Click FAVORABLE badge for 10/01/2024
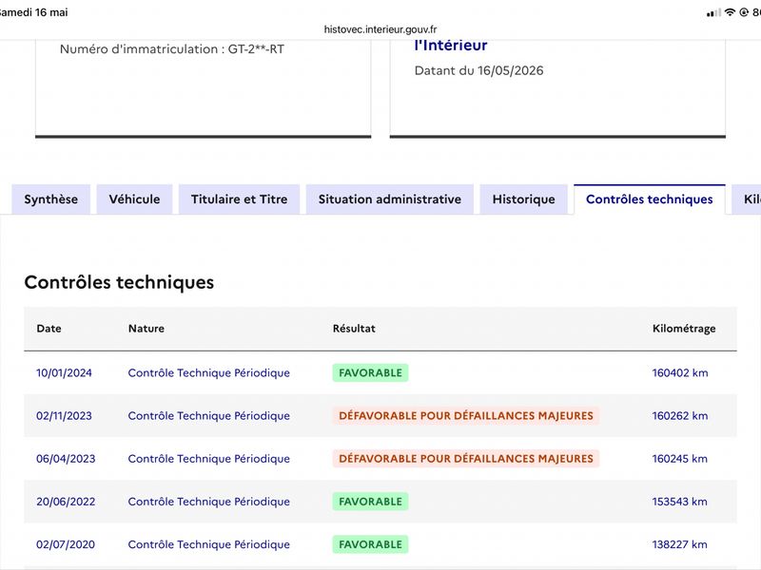Screen dimensions: 761x570 click(370, 372)
